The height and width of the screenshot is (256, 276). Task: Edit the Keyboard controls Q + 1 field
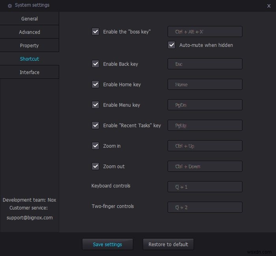click(x=205, y=187)
